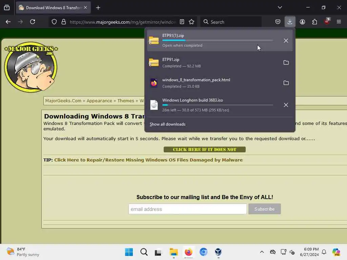
Task: Open the weather widget showing 84°F
Action: [x=23, y=252]
